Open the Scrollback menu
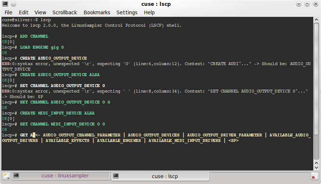Screen dimensions: 321x184 click(65, 12)
